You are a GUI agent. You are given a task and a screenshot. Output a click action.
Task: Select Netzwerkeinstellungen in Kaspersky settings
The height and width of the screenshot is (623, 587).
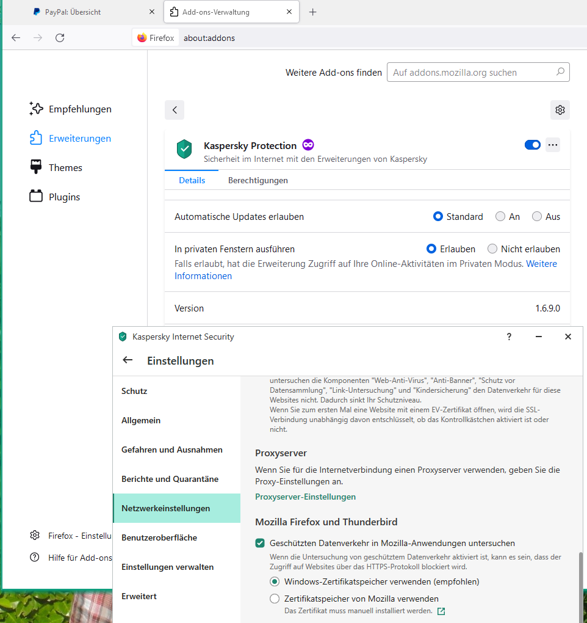[x=176, y=508]
